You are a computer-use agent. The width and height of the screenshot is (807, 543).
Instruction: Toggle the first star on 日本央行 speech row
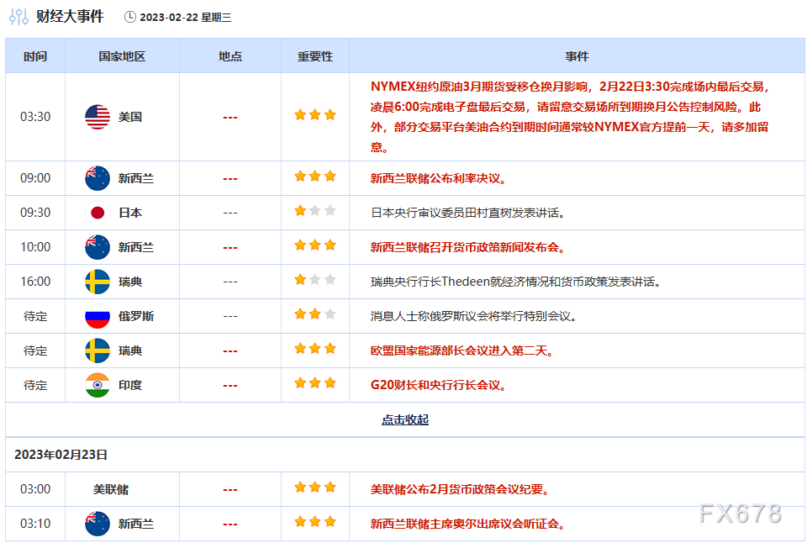(300, 212)
